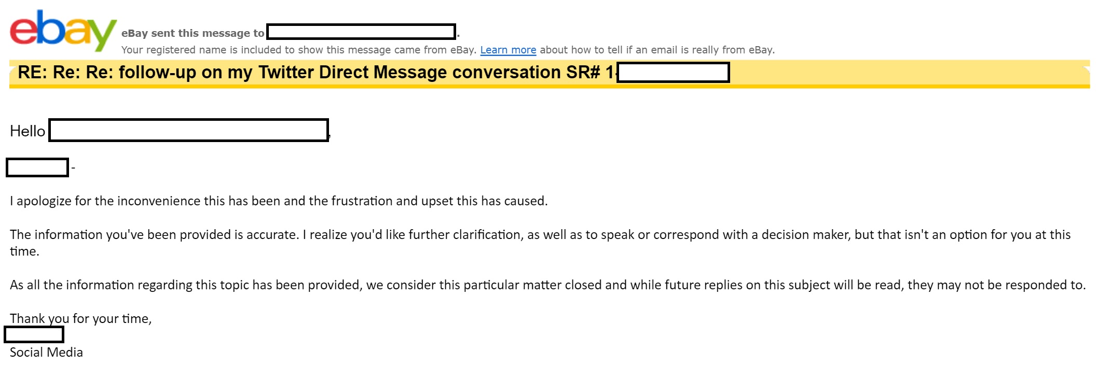Click the redacted signature name box
The width and height of the screenshot is (1096, 365).
pyautogui.click(x=34, y=335)
